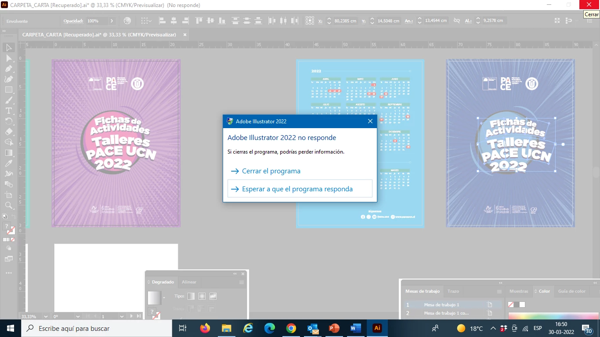Click default fill and stroke icon
Viewport: 600px width, 337px height.
[5, 216]
